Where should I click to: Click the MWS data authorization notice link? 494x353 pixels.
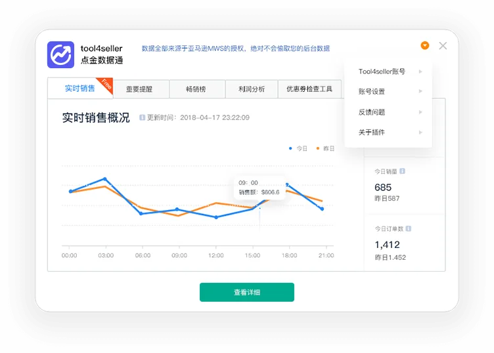coord(236,49)
